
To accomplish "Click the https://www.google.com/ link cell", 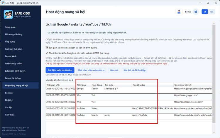I will [186, 95].
